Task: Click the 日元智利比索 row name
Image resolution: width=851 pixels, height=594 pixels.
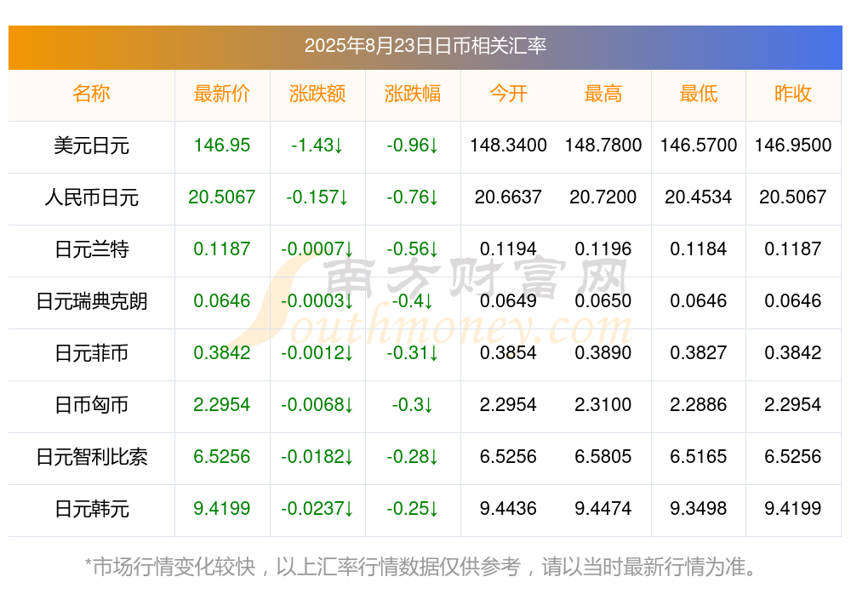Action: point(91,457)
